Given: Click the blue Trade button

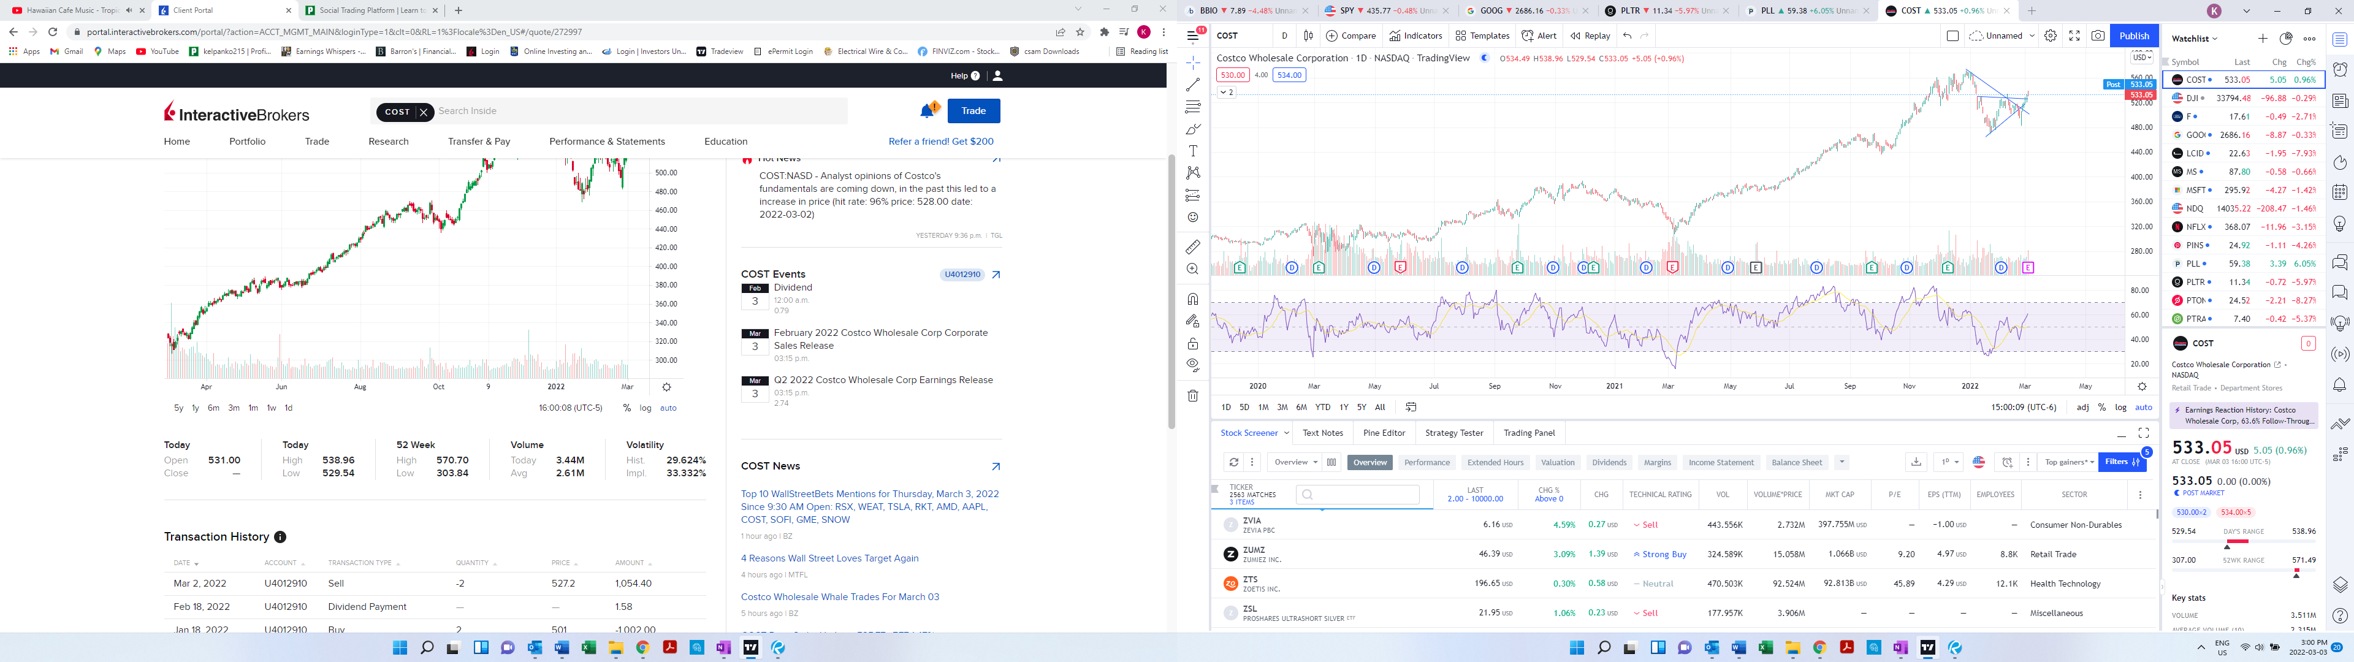Looking at the screenshot, I should tap(973, 110).
